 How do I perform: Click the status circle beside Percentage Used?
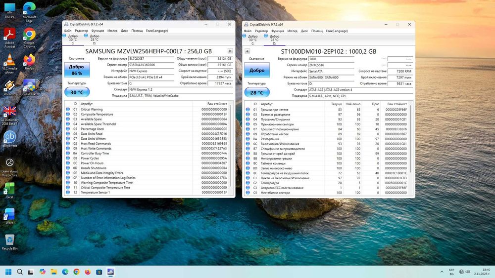(x=68, y=129)
